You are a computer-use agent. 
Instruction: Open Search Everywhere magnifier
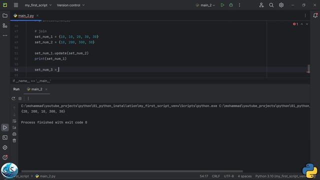271,5
